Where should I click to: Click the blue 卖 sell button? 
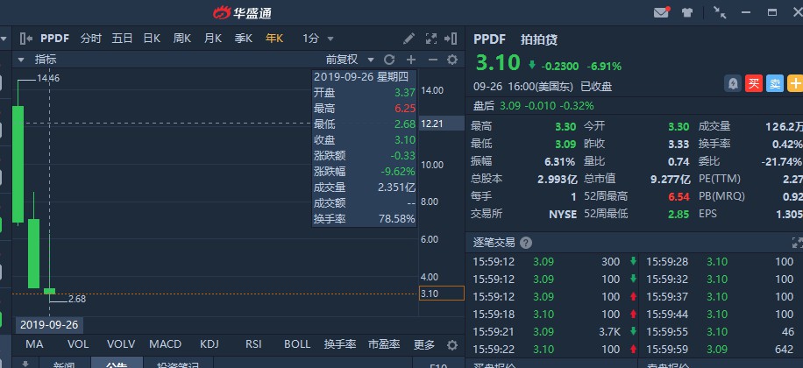[775, 83]
